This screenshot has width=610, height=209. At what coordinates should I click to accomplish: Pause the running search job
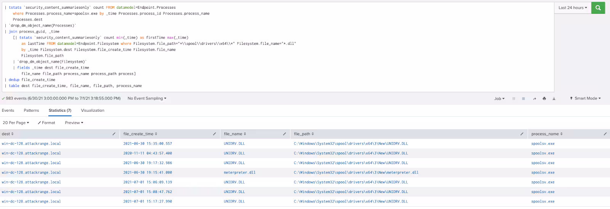(514, 98)
